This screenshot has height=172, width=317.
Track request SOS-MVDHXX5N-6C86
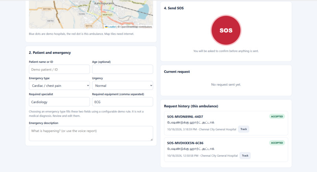245,156
